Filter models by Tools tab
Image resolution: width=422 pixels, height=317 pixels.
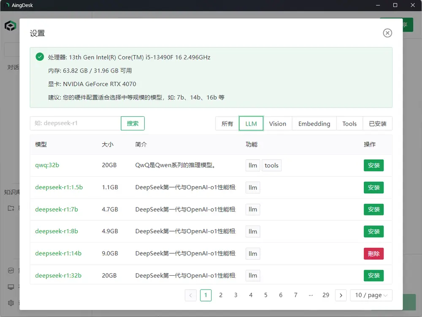349,124
